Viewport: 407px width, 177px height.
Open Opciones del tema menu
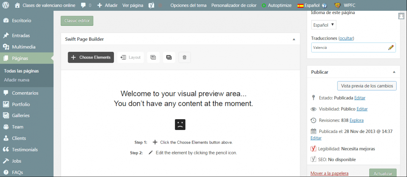pos(189,5)
